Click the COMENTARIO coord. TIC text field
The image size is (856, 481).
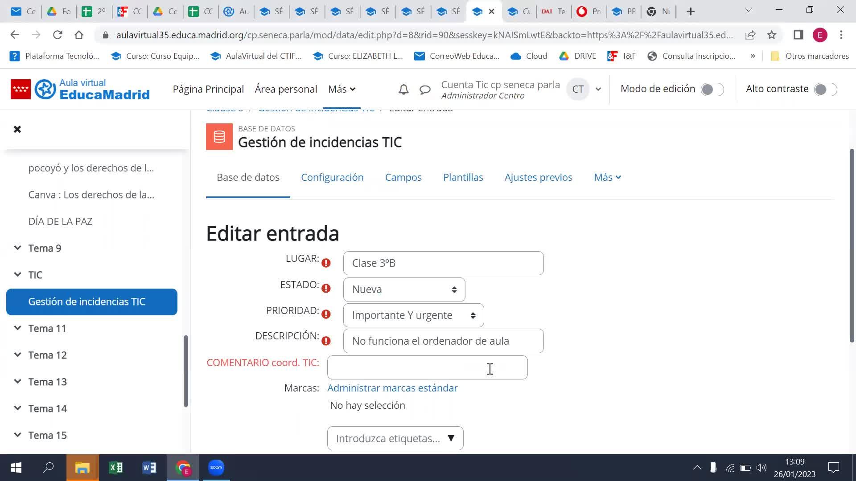(x=427, y=367)
